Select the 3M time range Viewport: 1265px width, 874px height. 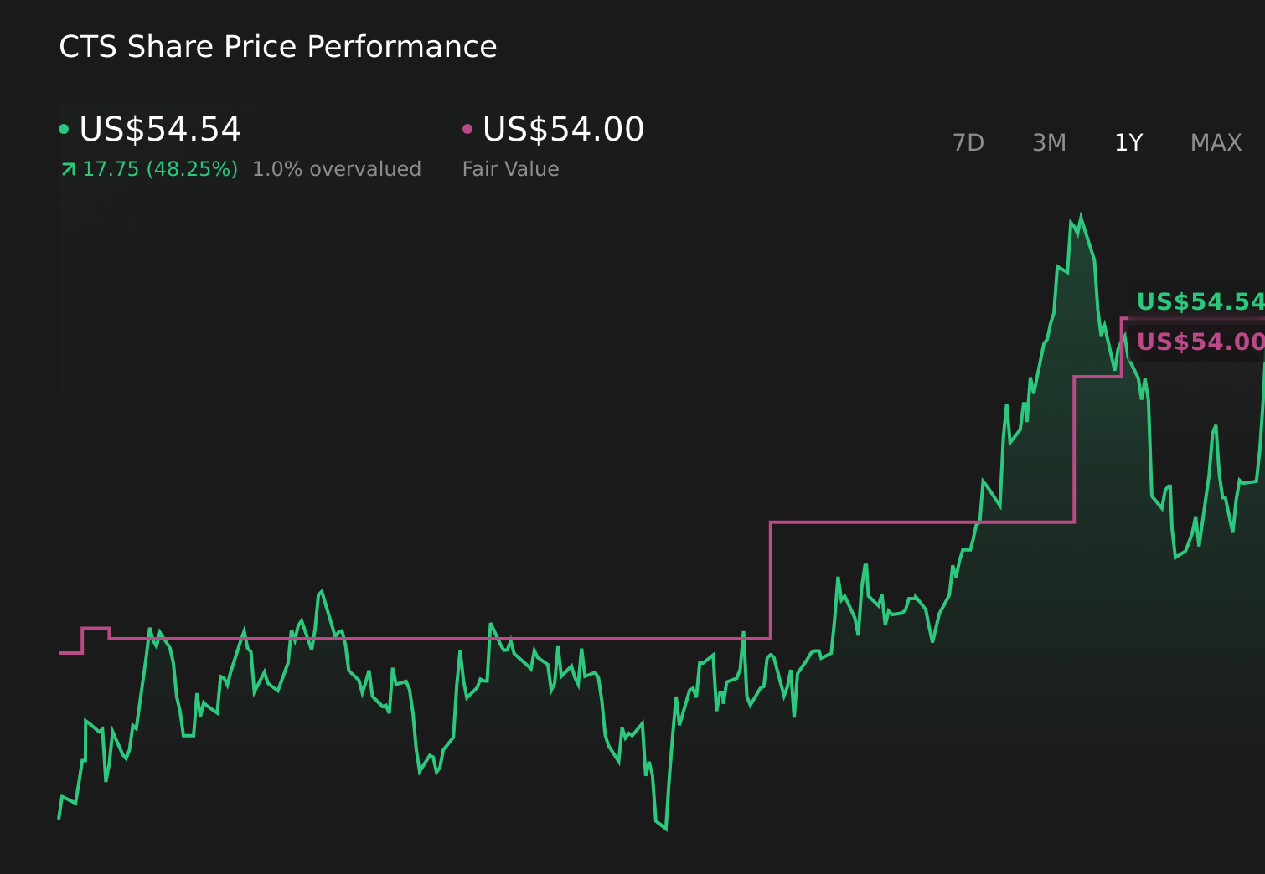click(x=1048, y=142)
